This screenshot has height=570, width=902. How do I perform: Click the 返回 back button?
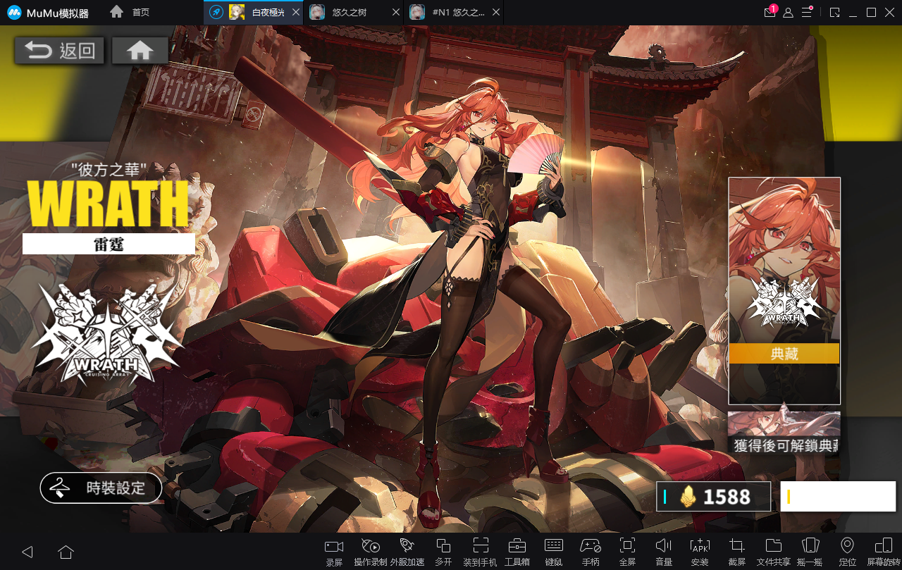[59, 51]
